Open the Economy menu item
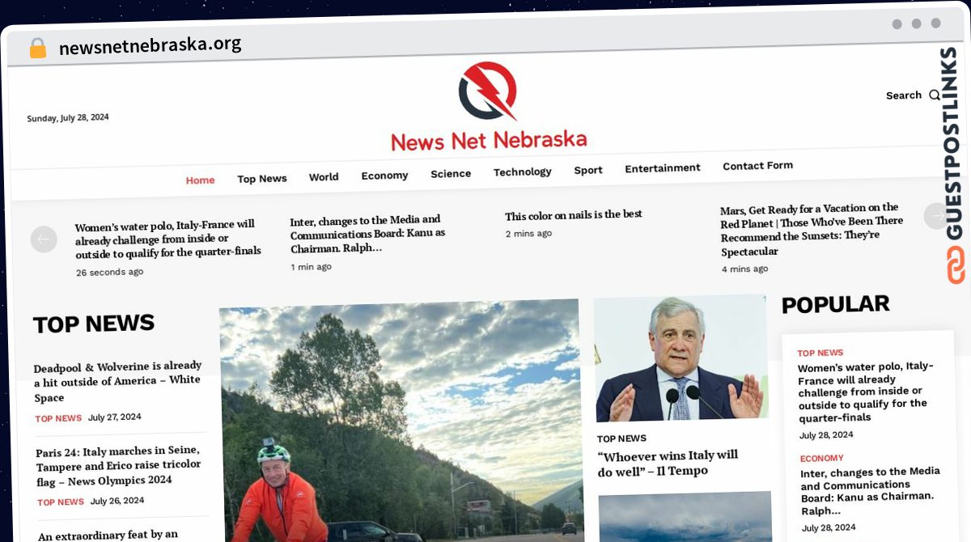 tap(384, 176)
